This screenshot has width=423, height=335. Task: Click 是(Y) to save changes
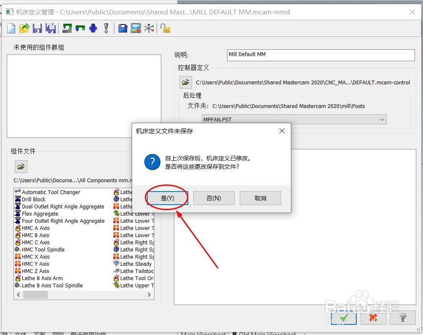pos(168,198)
